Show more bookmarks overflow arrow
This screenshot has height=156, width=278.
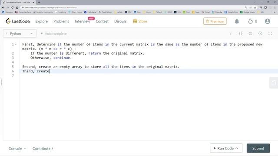[x=275, y=12]
